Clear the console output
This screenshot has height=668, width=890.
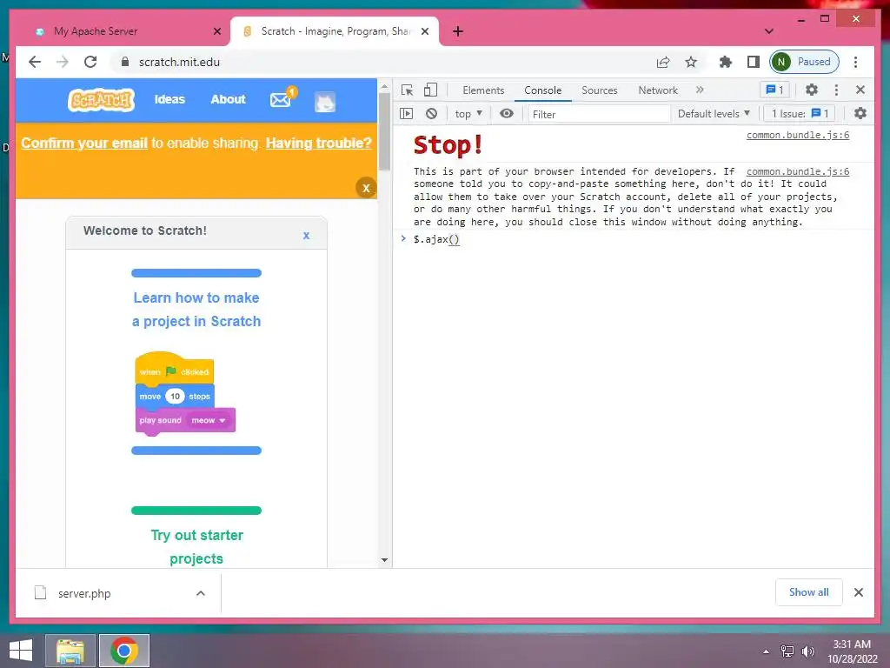431,114
